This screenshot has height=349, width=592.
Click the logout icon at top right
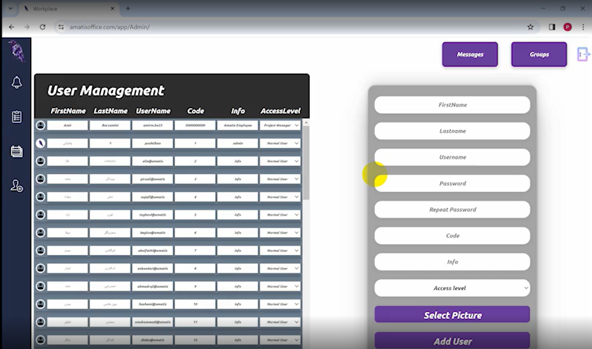point(583,54)
